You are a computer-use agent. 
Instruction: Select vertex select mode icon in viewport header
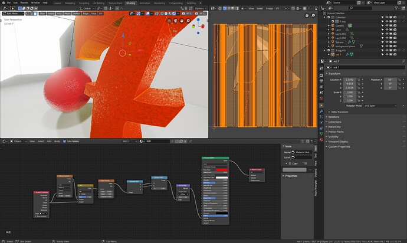[x=28, y=14]
